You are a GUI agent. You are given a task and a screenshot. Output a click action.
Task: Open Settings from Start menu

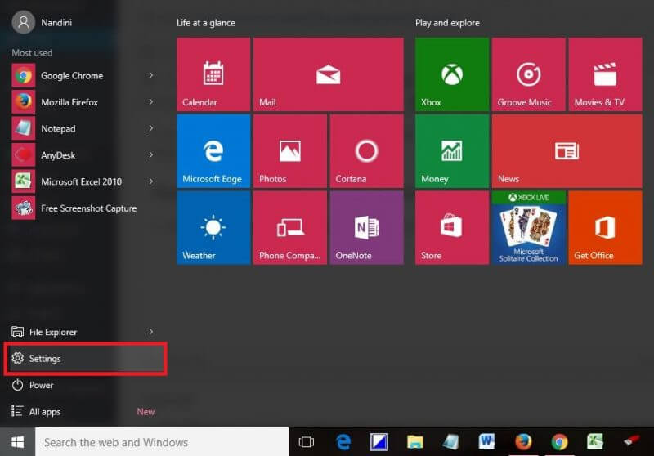click(x=85, y=359)
